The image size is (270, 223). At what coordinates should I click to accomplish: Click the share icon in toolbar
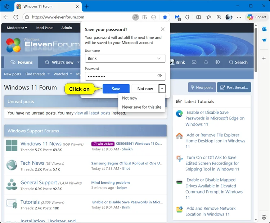pyautogui.click(x=219, y=17)
